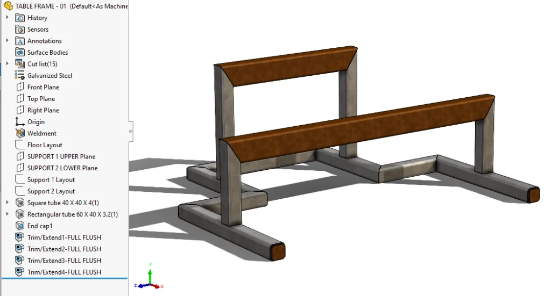Select the Support 2 Layout label
This screenshot has height=296, width=551.
(51, 191)
